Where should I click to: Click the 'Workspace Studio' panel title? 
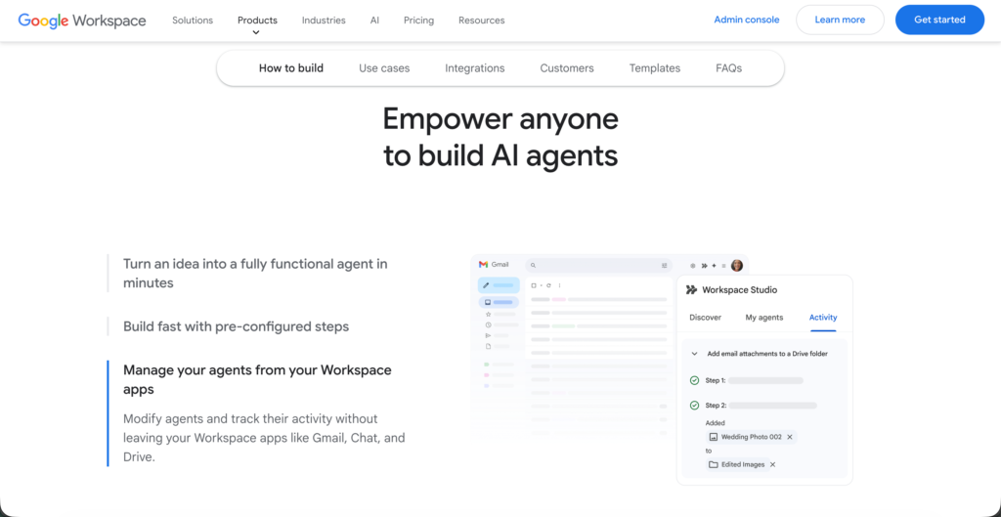click(x=740, y=290)
